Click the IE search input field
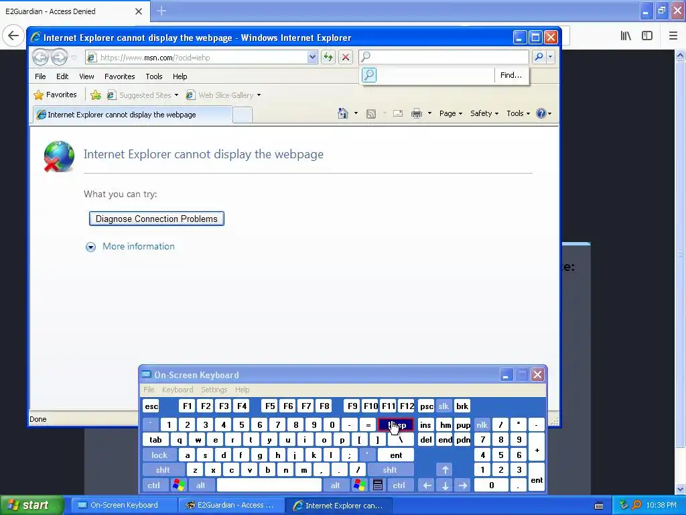Screen dimensions: 686x515 [443, 57]
